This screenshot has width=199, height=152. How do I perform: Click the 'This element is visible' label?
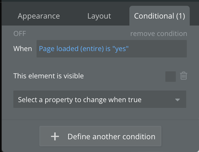coord(48,76)
